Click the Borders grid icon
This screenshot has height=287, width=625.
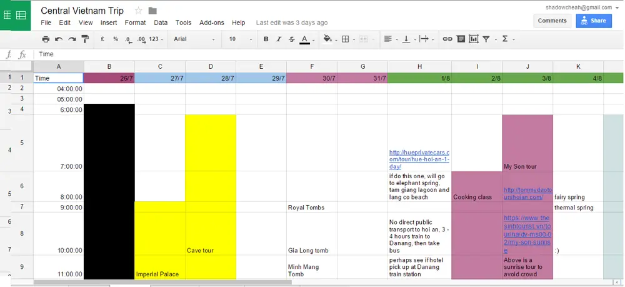346,39
